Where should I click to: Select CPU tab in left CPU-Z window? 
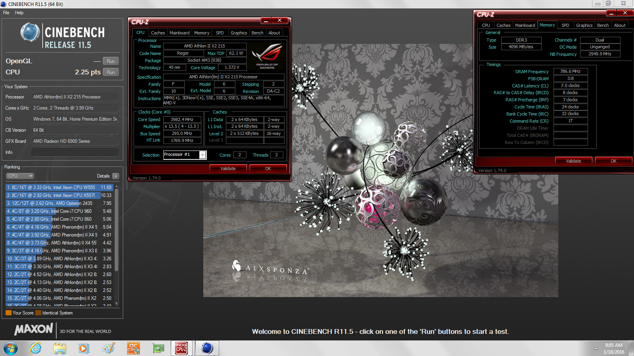click(140, 32)
